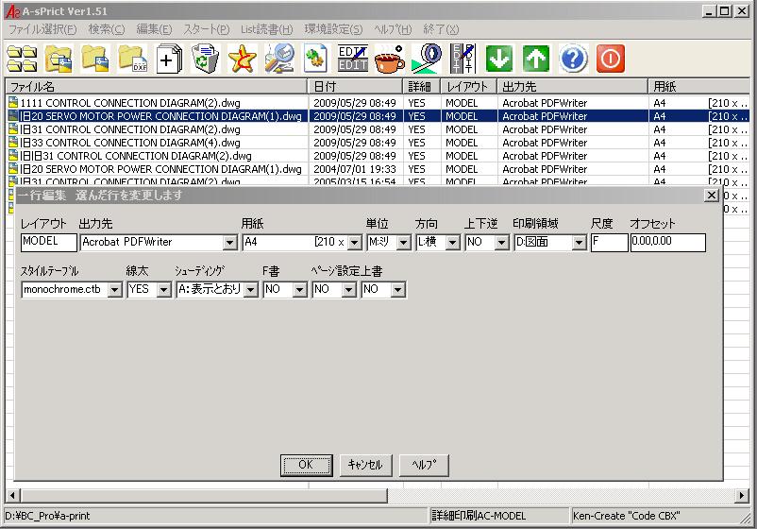
Task: Click the green down arrow icon
Action: (499, 60)
